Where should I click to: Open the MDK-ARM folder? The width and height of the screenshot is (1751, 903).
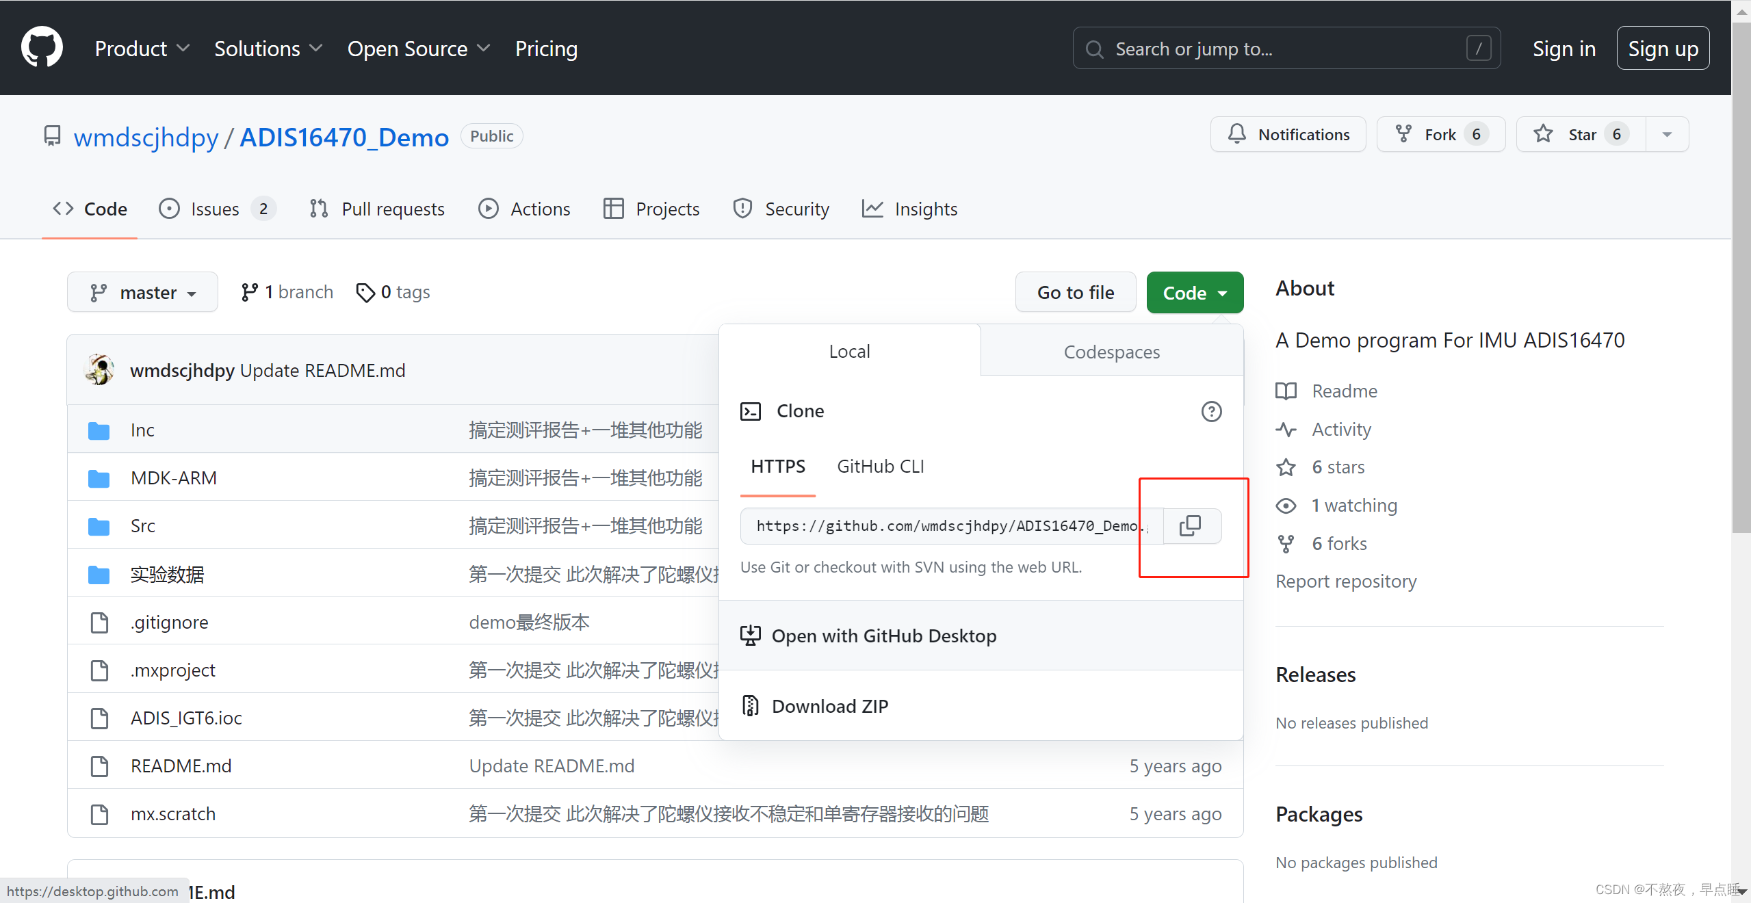click(x=174, y=478)
